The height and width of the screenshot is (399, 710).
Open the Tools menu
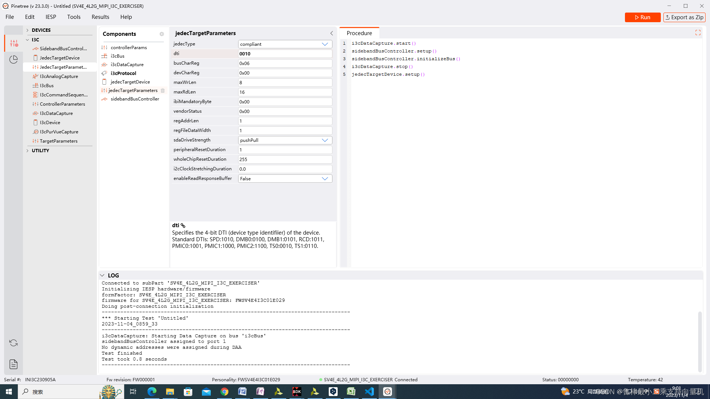(x=74, y=17)
